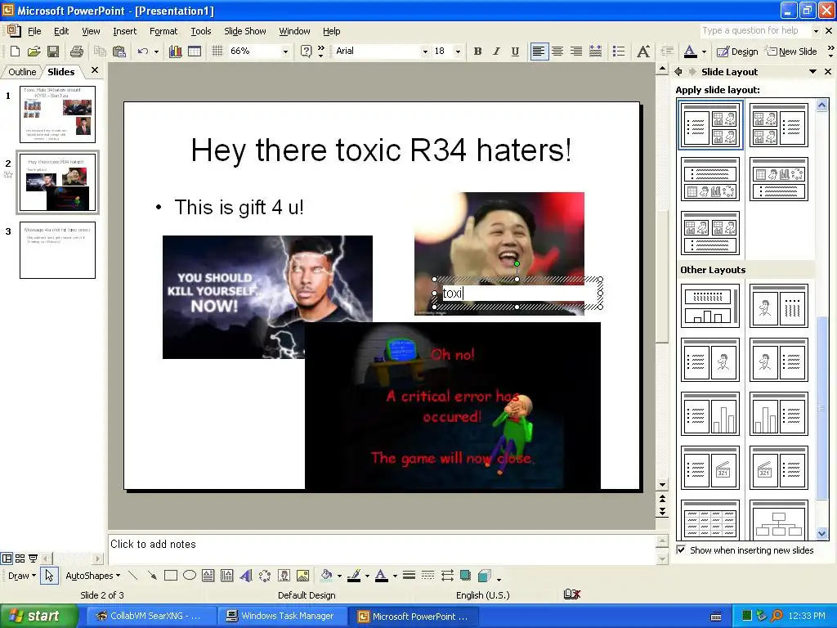Viewport: 837px width, 628px height.
Task: Save the presentation with floppy icon
Action: pos(53,52)
